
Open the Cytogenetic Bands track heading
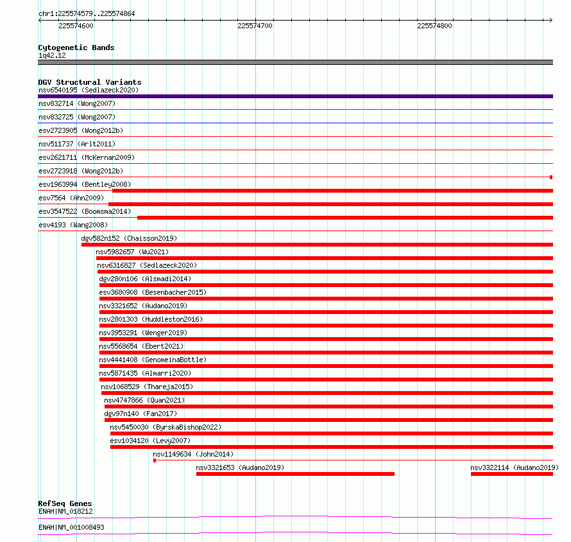pos(76,48)
